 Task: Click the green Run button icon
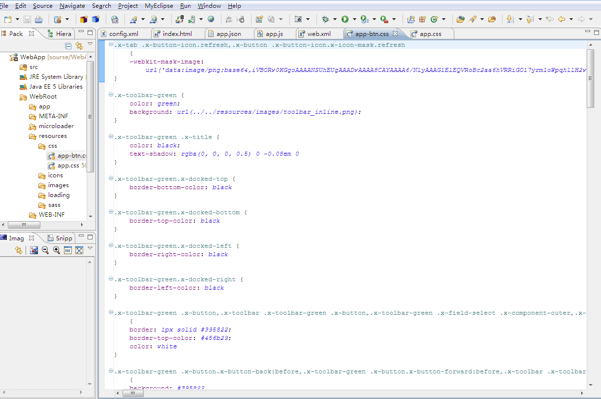coord(345,19)
